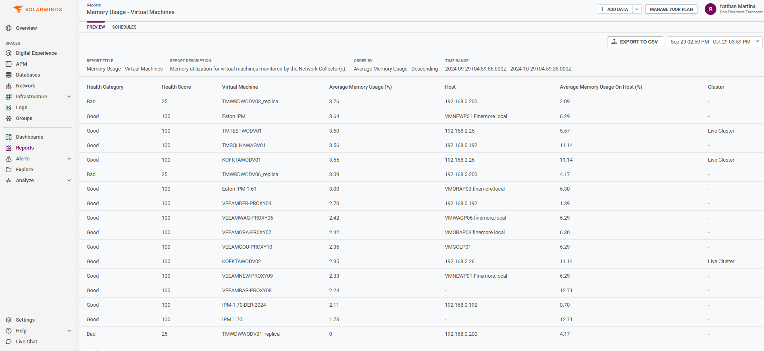
Task: Click the Reports chart icon
Action: coord(8,148)
